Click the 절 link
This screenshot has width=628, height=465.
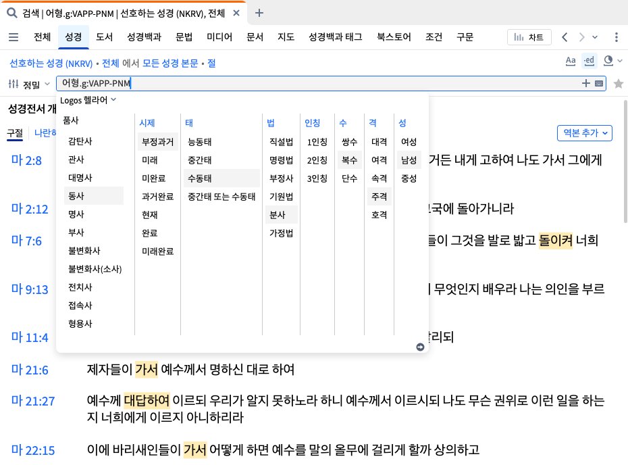(211, 64)
